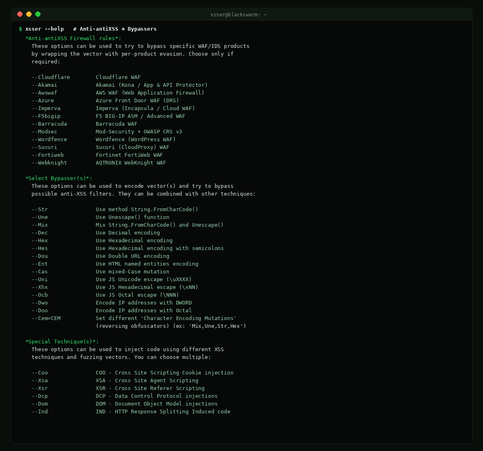This screenshot has width=483, height=451.
Task: Select the --Akamai option text
Action: pyautogui.click(x=44, y=85)
